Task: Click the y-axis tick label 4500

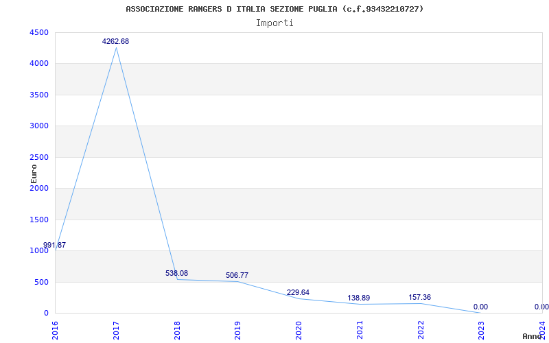Action: pos(39,32)
